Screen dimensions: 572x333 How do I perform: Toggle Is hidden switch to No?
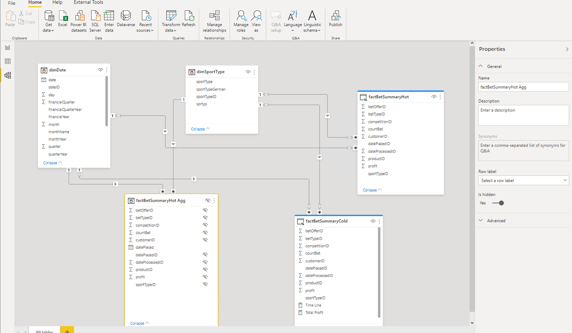(x=498, y=203)
